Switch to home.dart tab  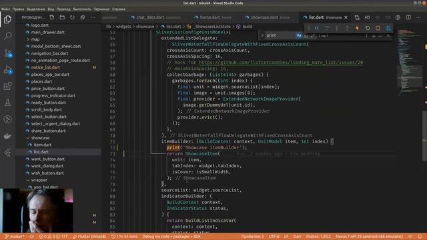pyautogui.click(x=213, y=17)
